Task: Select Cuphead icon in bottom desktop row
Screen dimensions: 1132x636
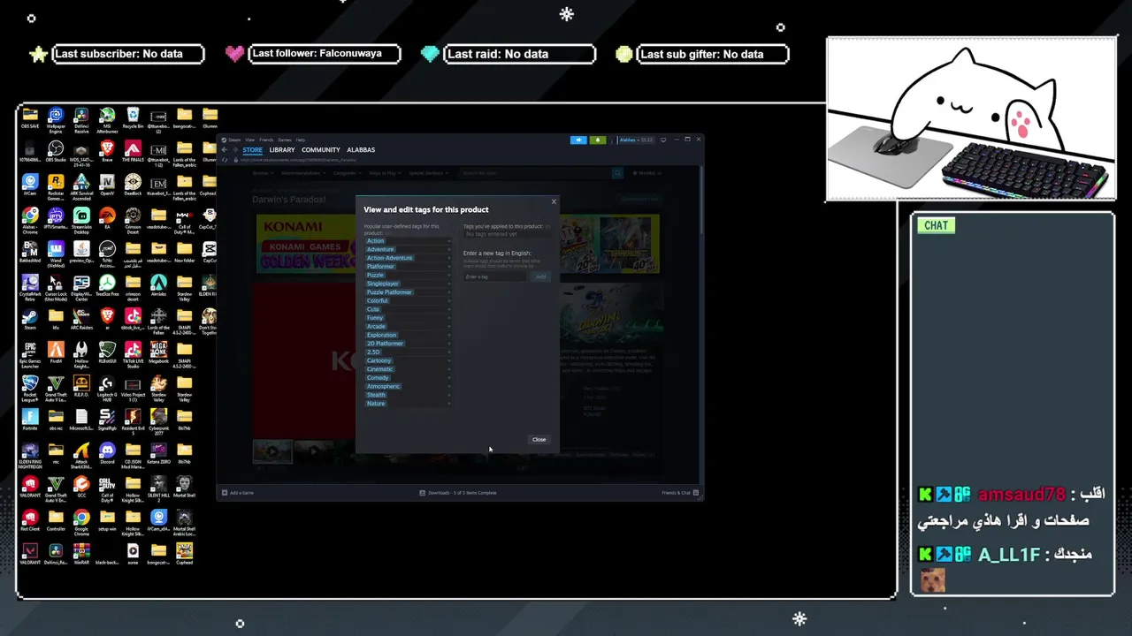Action: 184,555
